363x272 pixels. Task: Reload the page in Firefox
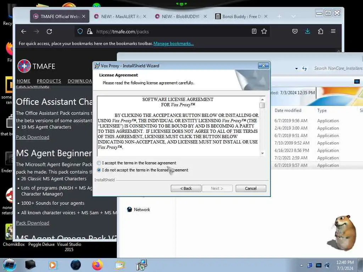tap(49, 32)
